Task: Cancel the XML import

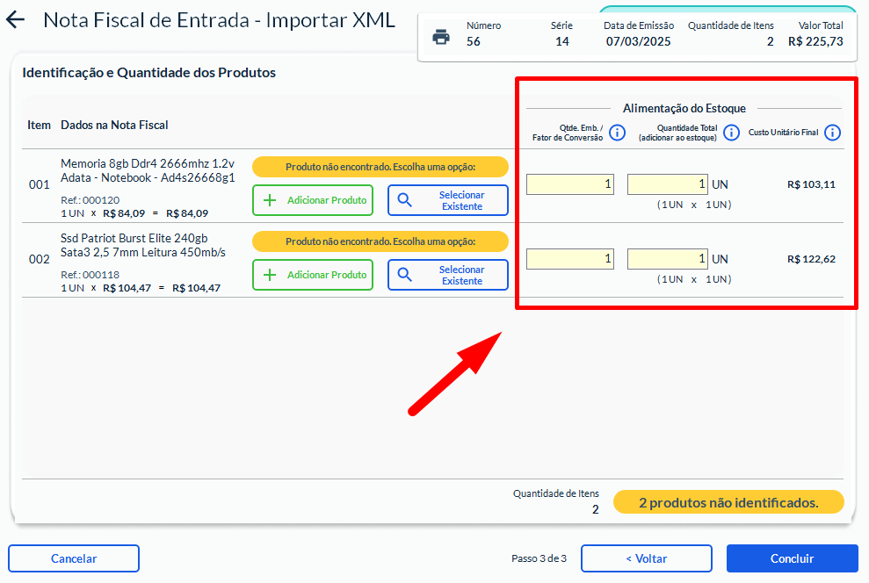Action: tap(74, 558)
